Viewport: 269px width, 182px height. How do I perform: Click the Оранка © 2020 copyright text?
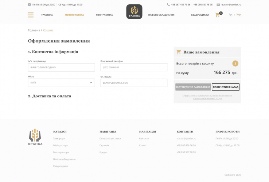click(233, 175)
